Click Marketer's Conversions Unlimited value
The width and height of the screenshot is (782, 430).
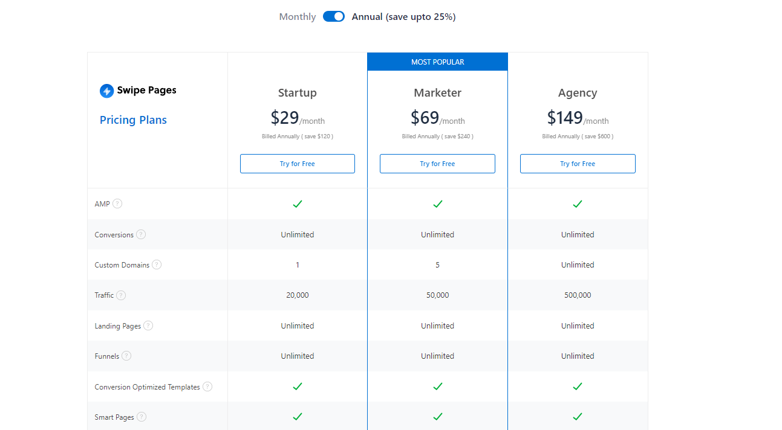click(438, 234)
